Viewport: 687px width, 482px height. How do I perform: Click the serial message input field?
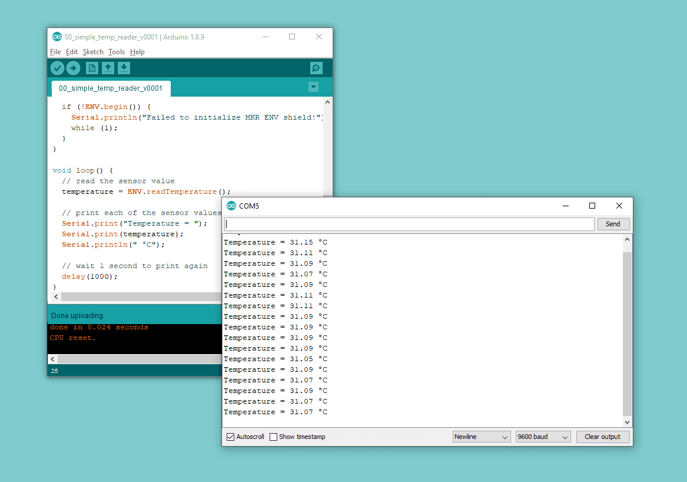point(409,224)
